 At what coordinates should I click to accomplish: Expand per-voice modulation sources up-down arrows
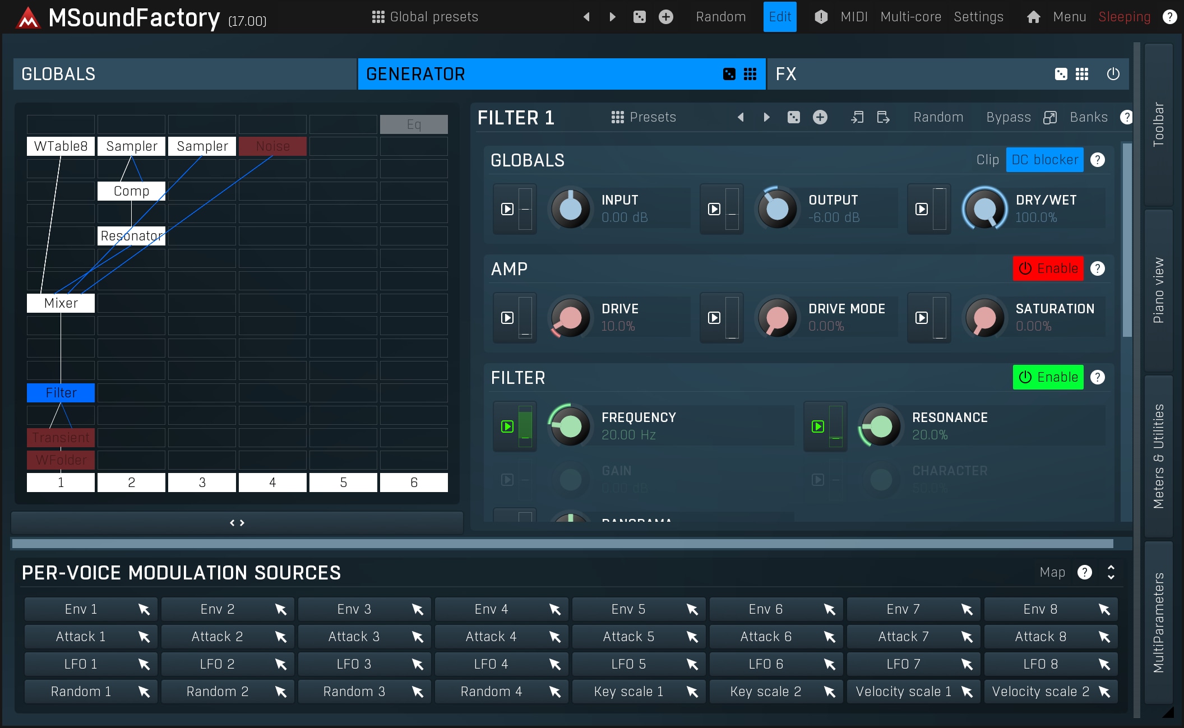(1111, 572)
